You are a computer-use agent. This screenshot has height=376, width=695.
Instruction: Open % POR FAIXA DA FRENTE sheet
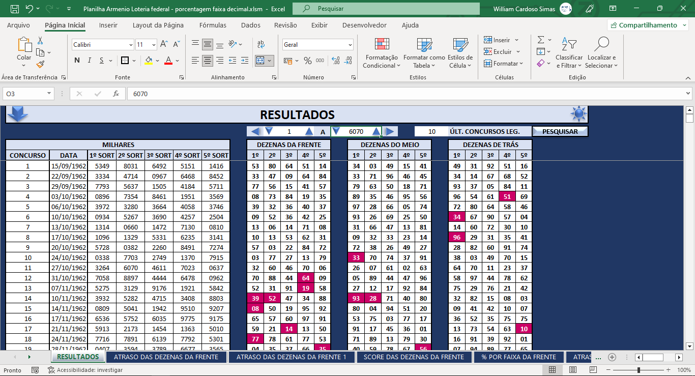pos(518,357)
